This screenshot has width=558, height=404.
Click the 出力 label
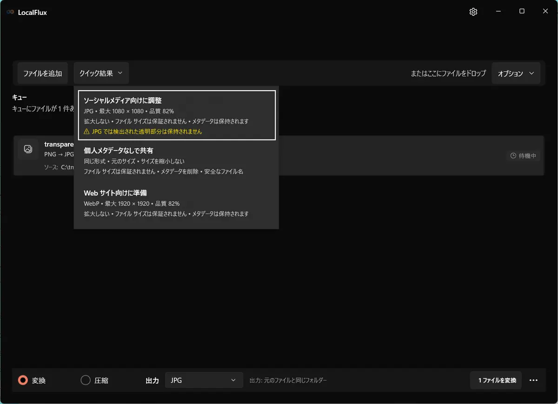click(152, 380)
